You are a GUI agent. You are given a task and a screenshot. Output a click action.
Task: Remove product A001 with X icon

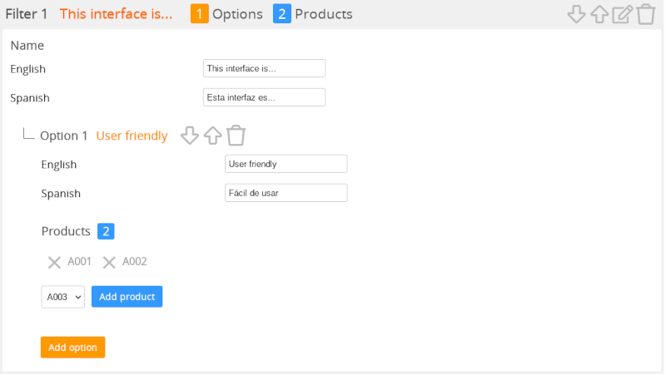(x=54, y=263)
